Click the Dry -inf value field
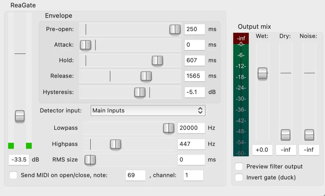 coord(286,150)
